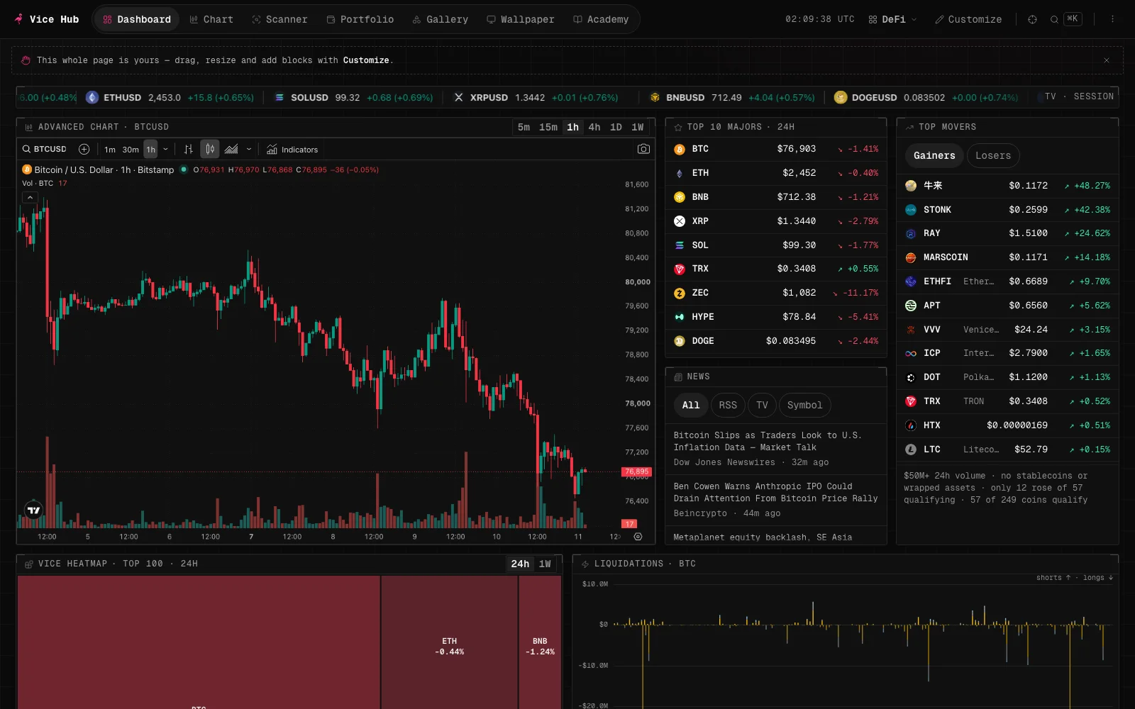Open the Ben Cowen Anthropic IPO news article
The width and height of the screenshot is (1135, 709).
coord(776,500)
